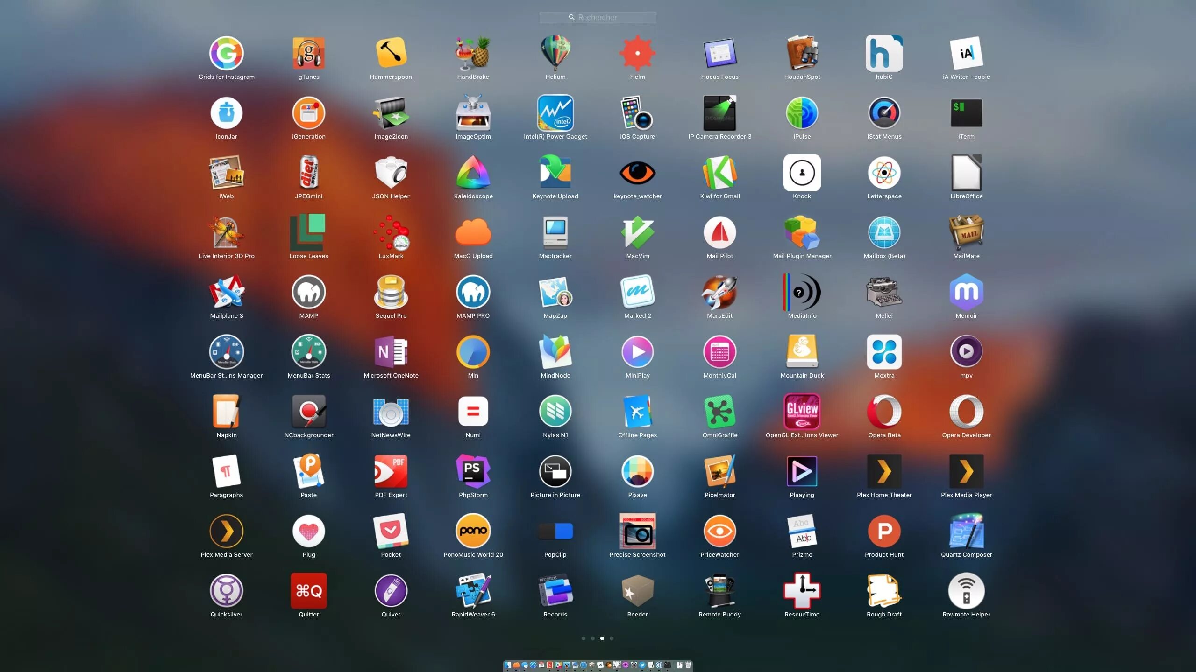This screenshot has height=672, width=1196.
Task: Launch Quartz Composer visual tool
Action: click(x=966, y=531)
